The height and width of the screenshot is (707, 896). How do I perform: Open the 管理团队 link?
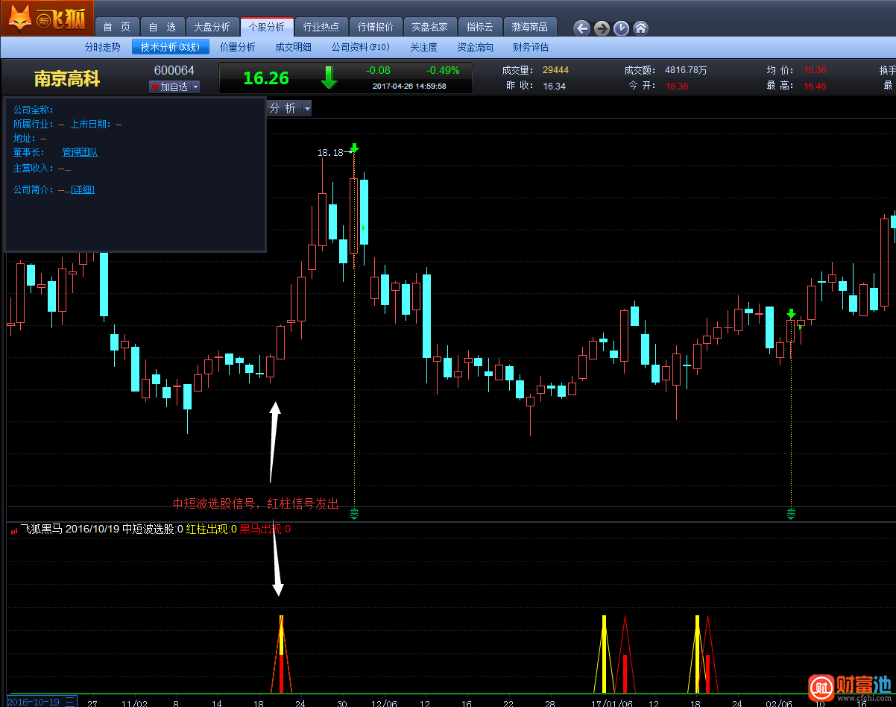click(x=80, y=152)
